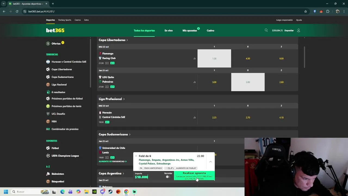This screenshot has width=348, height=196.
Task: Switch to En vivo tab
Action: 169,30
